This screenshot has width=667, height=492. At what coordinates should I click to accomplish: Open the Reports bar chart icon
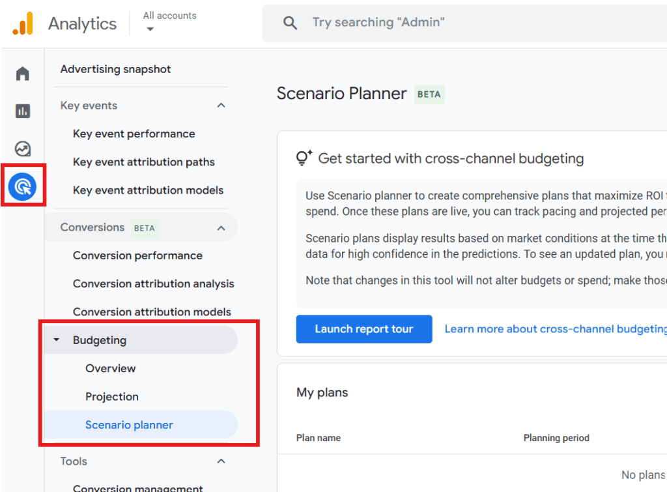tap(23, 111)
